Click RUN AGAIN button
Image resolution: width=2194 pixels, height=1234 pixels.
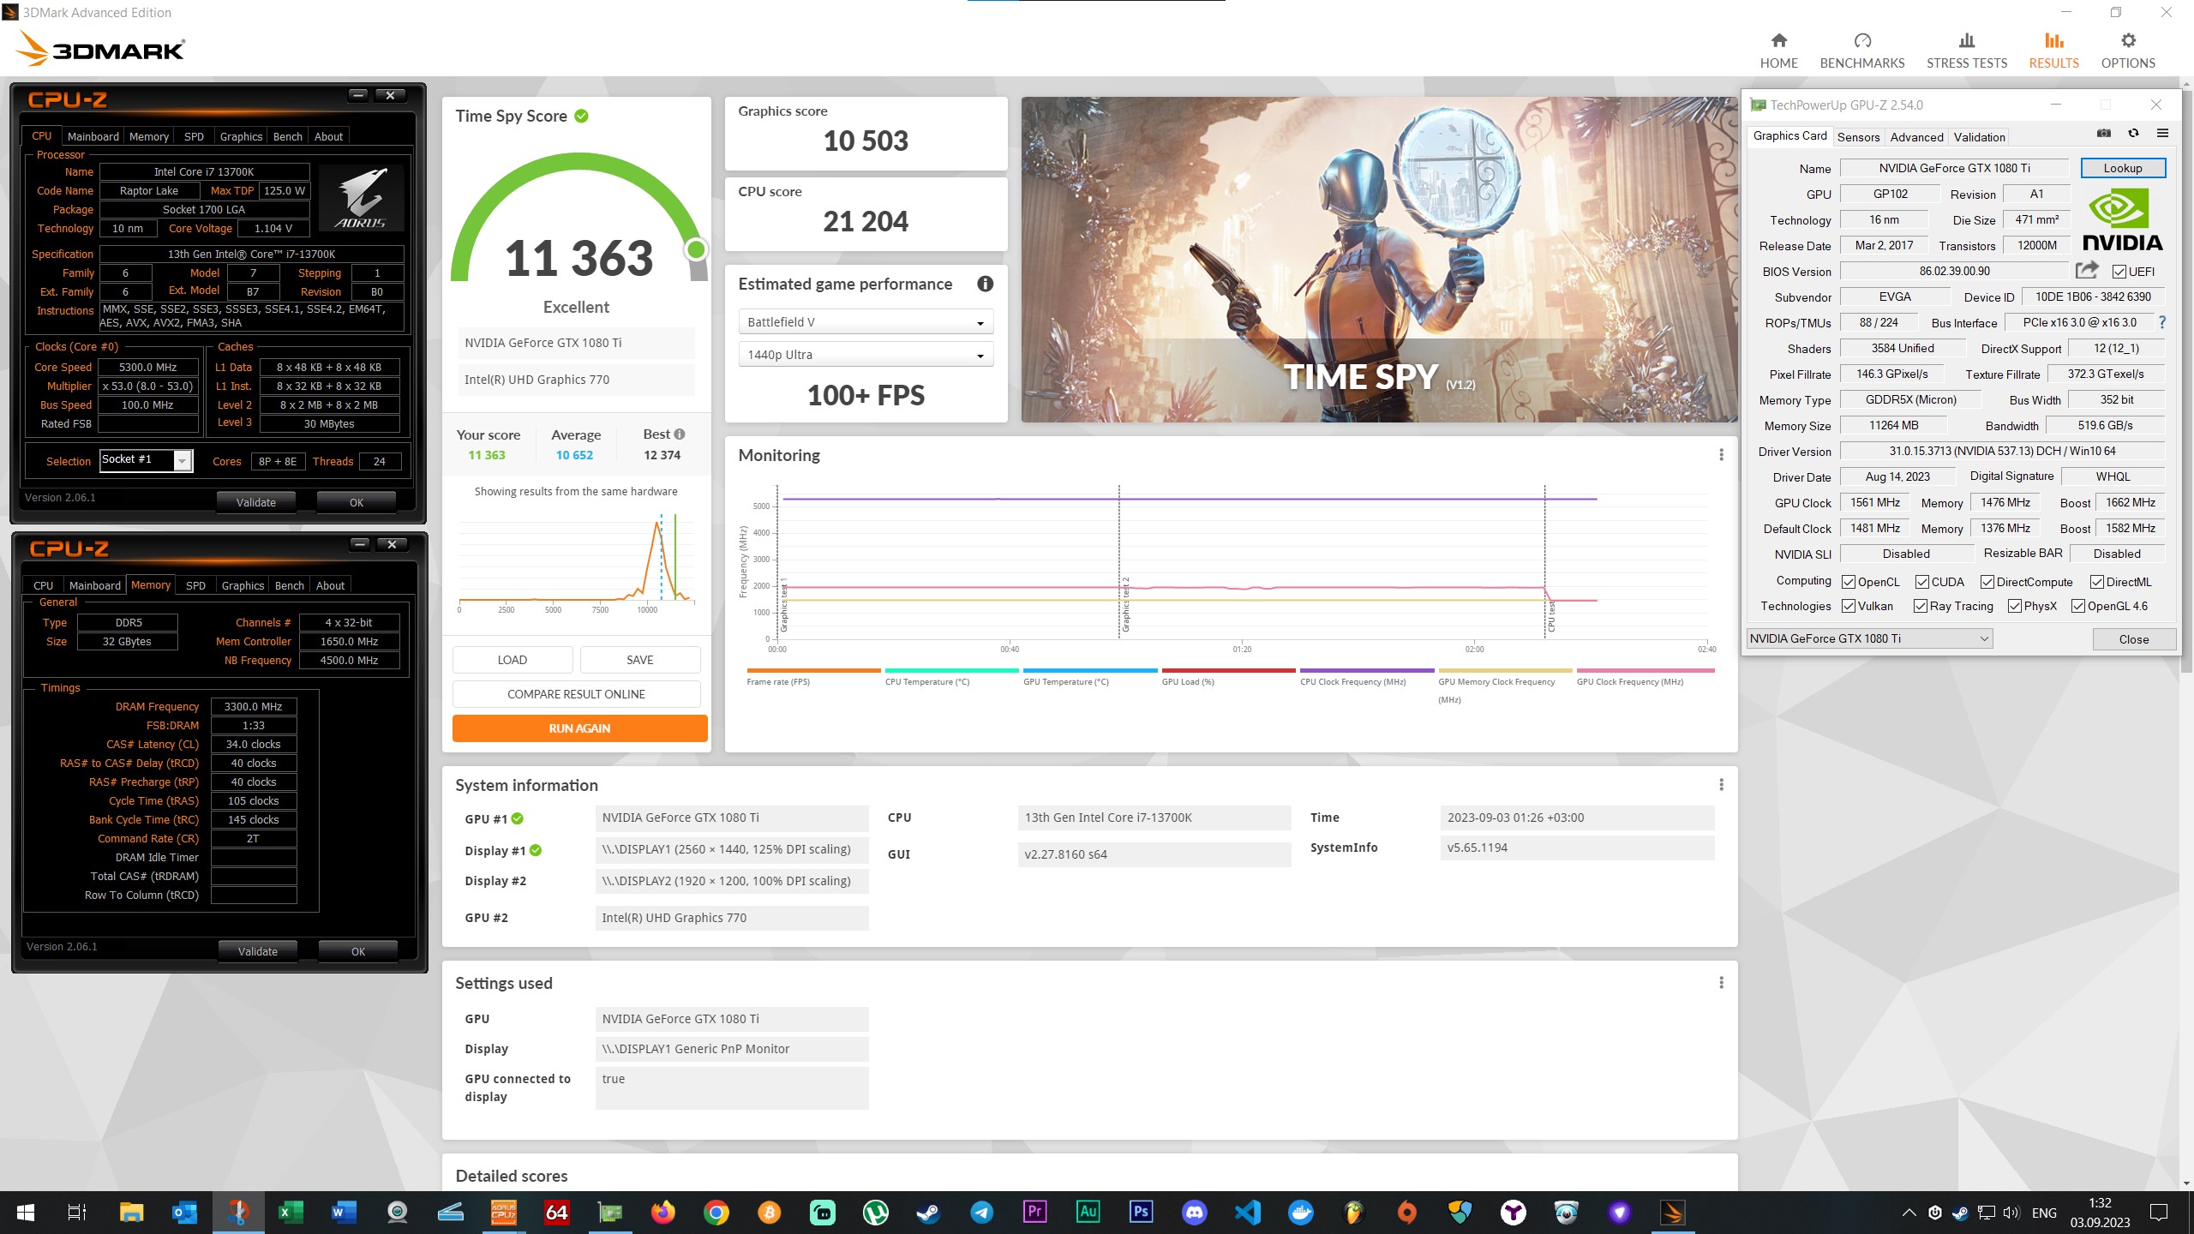[x=579, y=728]
